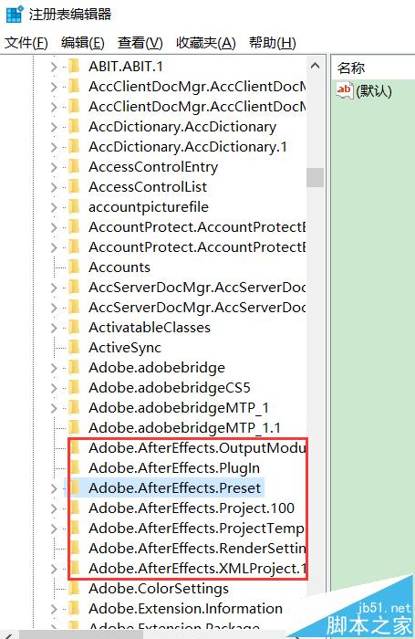Click the tree scrollbar up arrow
This screenshot has height=639, width=415.
tap(315, 66)
